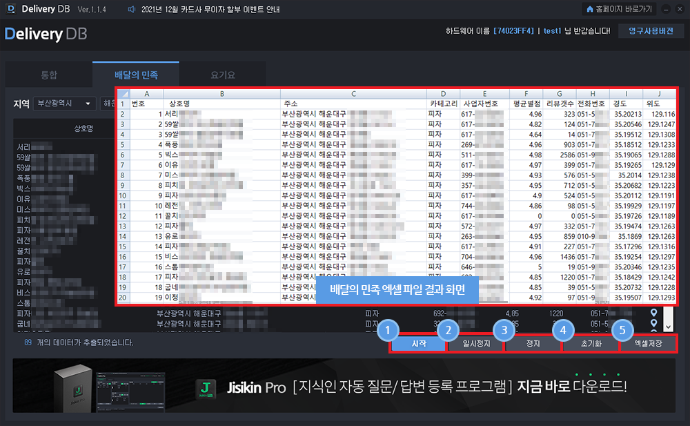Viewport: 690px width, 426px height.
Task: Open the 부산광역시 region dropdown
Action: (64, 104)
